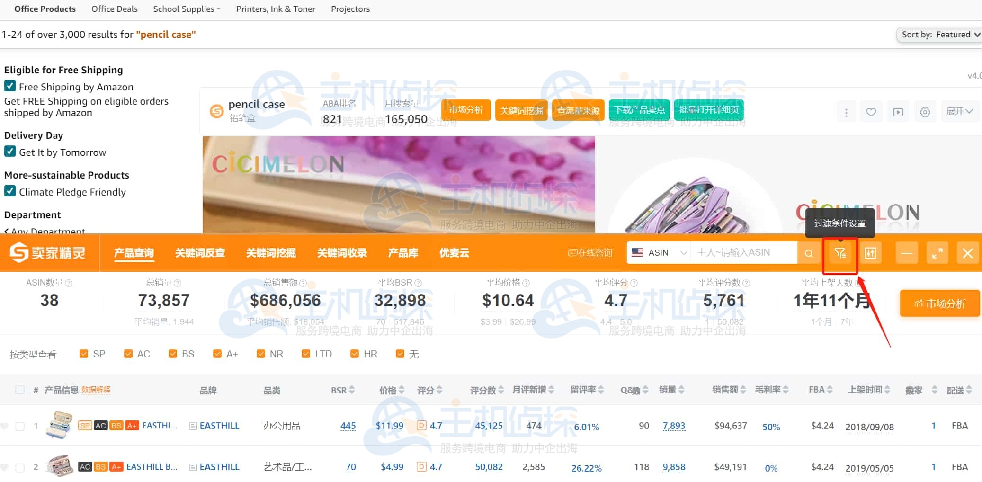Open the Sort by Featured dropdown
This screenshot has width=982, height=482.
[939, 35]
